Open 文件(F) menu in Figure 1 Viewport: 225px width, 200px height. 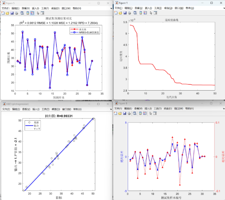(118, 8)
